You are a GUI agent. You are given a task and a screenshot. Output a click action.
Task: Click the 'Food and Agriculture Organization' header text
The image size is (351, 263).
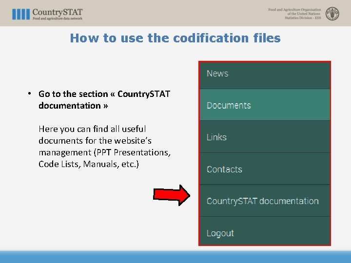click(294, 10)
